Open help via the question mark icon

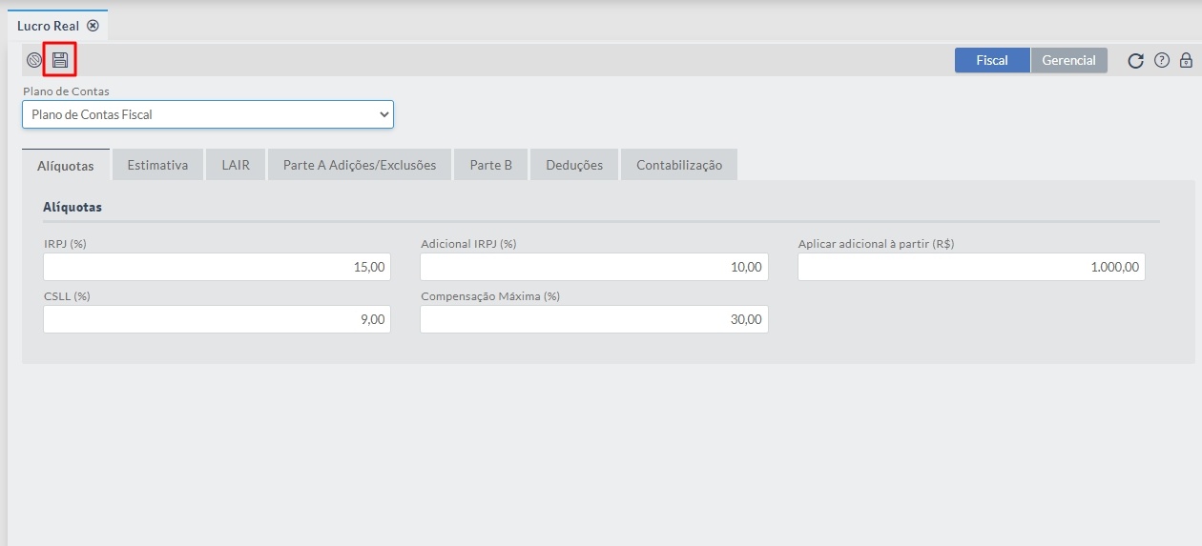pos(1161,61)
